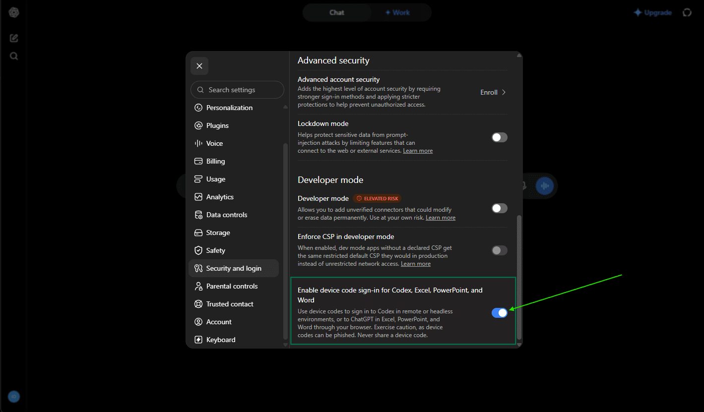Image resolution: width=704 pixels, height=412 pixels.
Task: Click the Keyboard shortcut icon
Action: [x=198, y=340]
